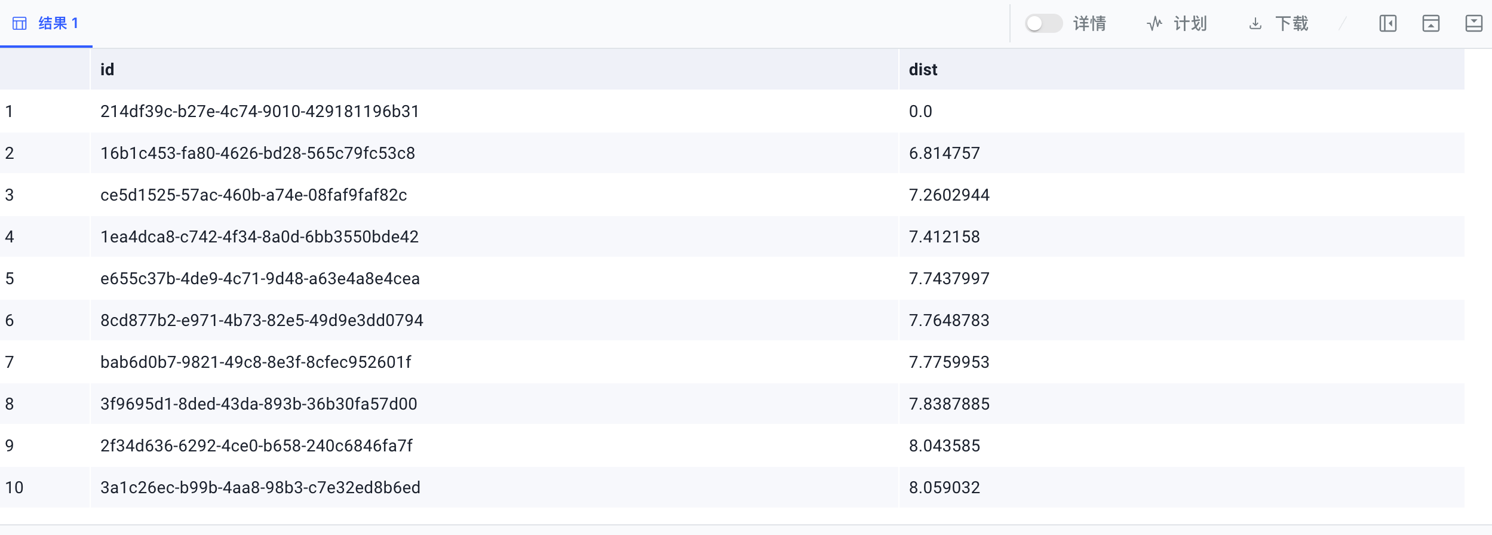Click the id column header
The height and width of the screenshot is (535, 1492).
coord(108,70)
